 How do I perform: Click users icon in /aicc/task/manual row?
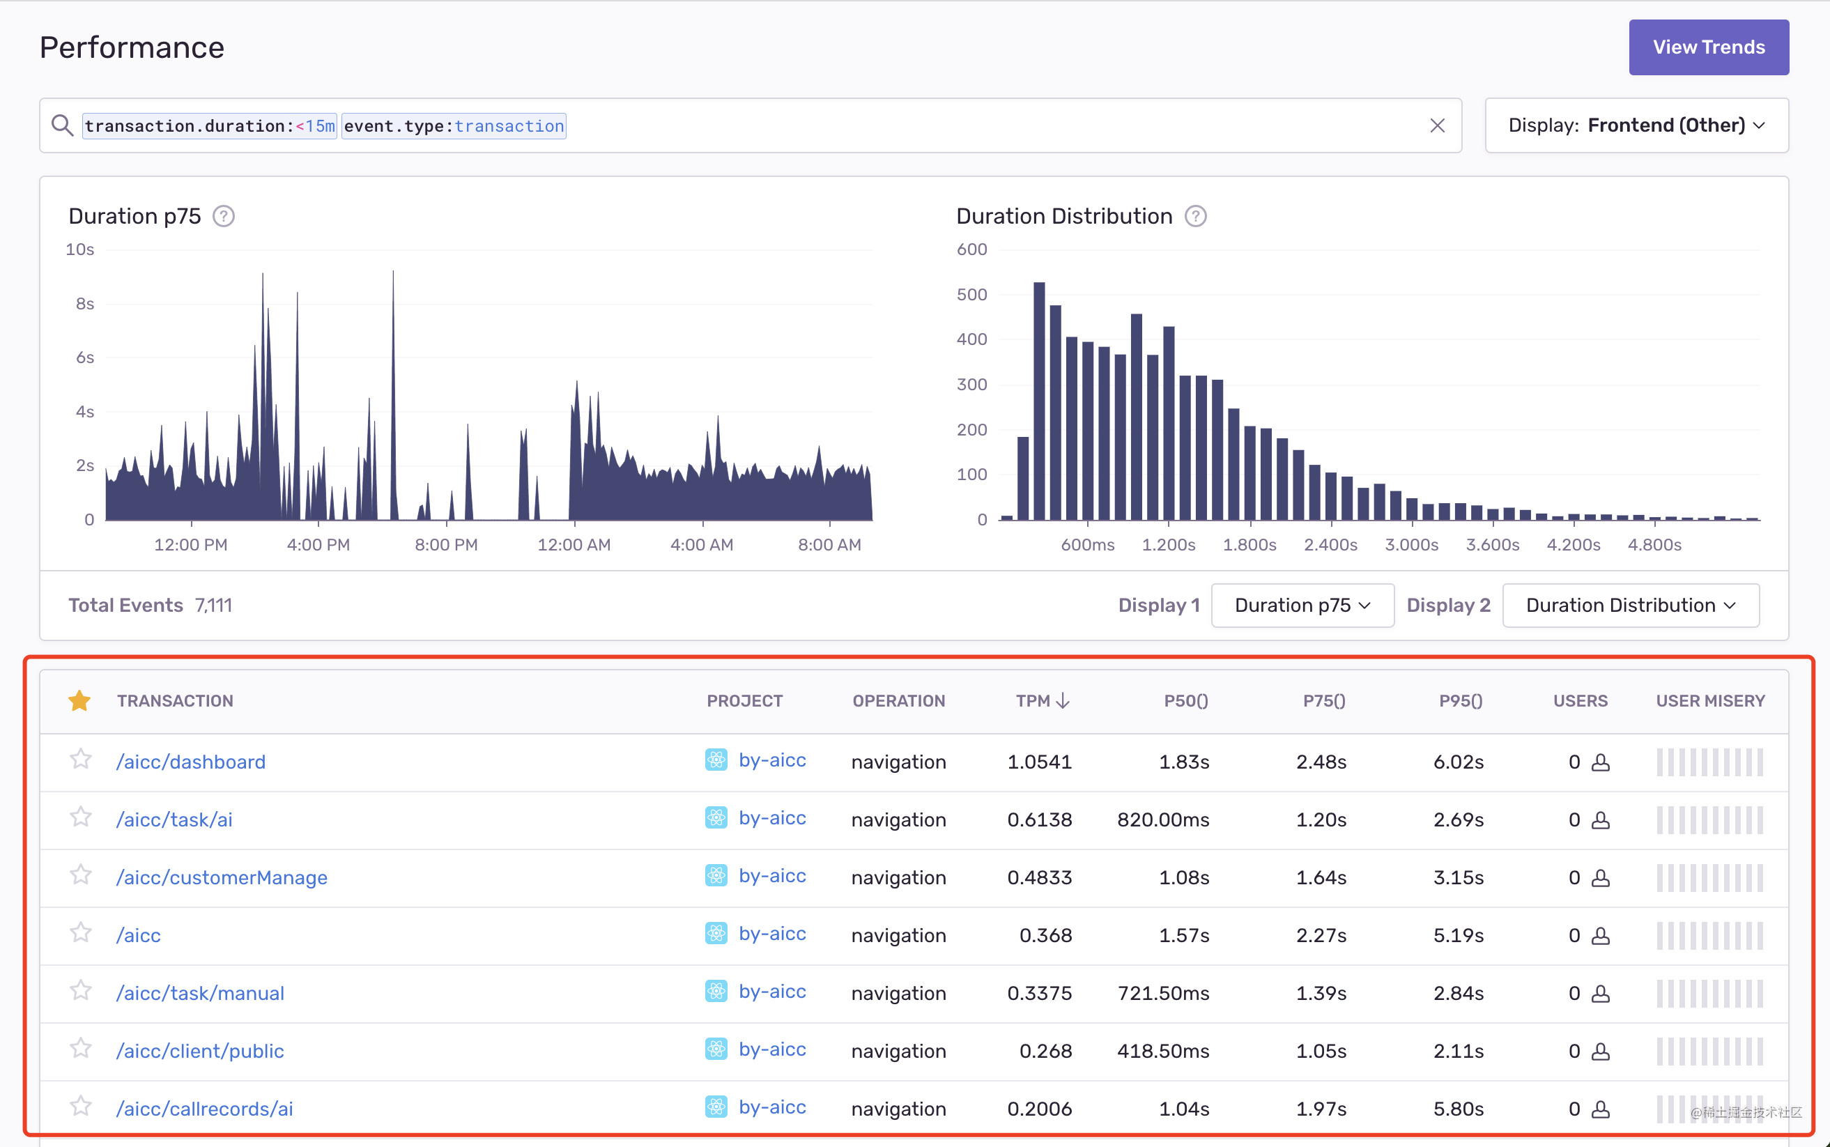[x=1600, y=994]
